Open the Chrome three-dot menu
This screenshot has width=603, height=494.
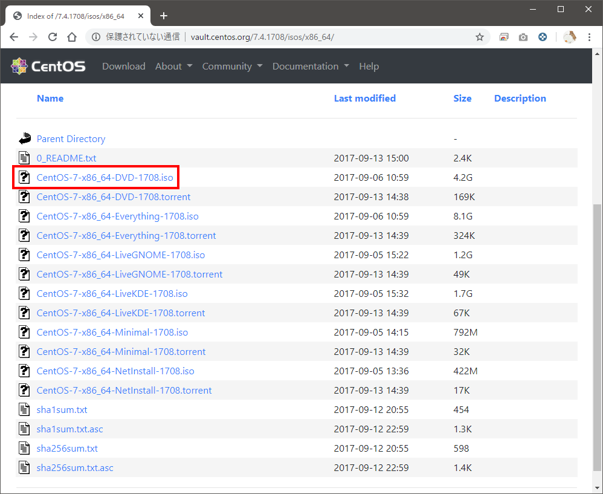point(589,37)
